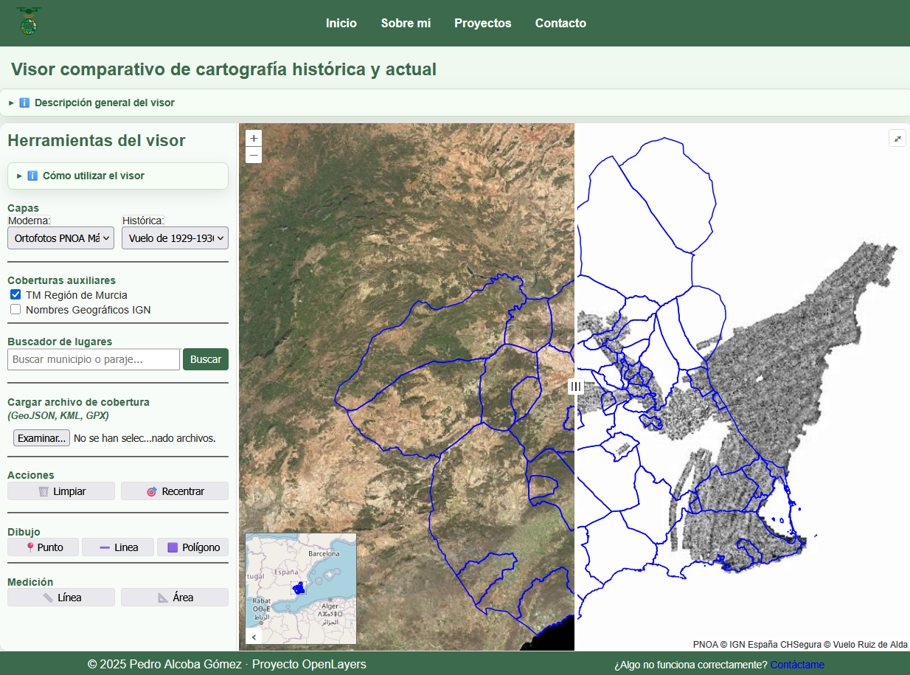
Task: Toggle fullscreen map view icon
Action: (x=897, y=138)
